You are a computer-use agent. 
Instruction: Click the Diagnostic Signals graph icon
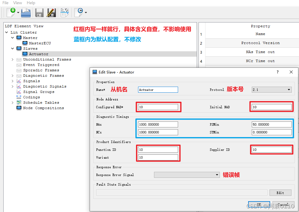19,86
